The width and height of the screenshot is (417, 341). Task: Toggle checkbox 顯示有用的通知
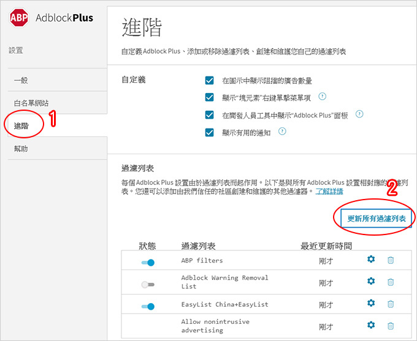click(x=209, y=132)
